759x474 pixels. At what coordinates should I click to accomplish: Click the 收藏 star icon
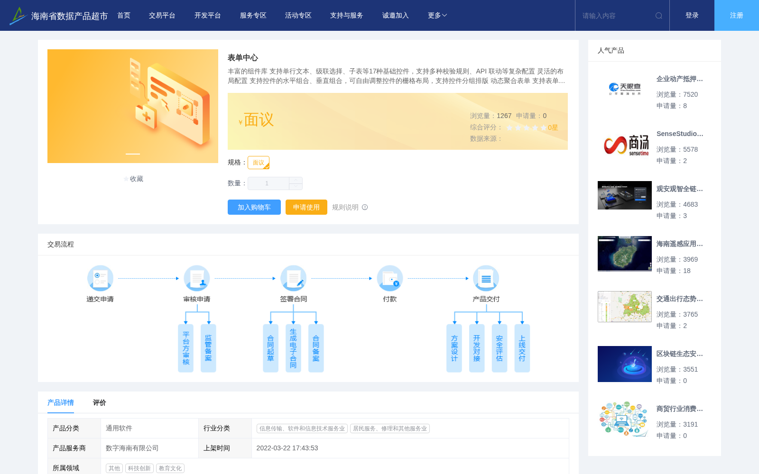(126, 179)
